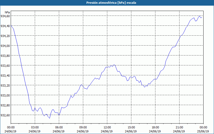This screenshot has width=214, height=134.
Task: Click the 21:00 time axis label
Action: 179,128
